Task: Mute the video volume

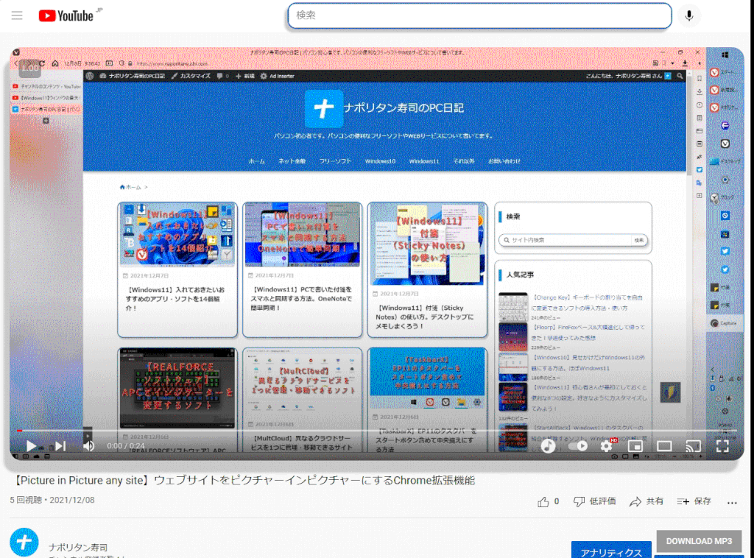Action: [89, 446]
